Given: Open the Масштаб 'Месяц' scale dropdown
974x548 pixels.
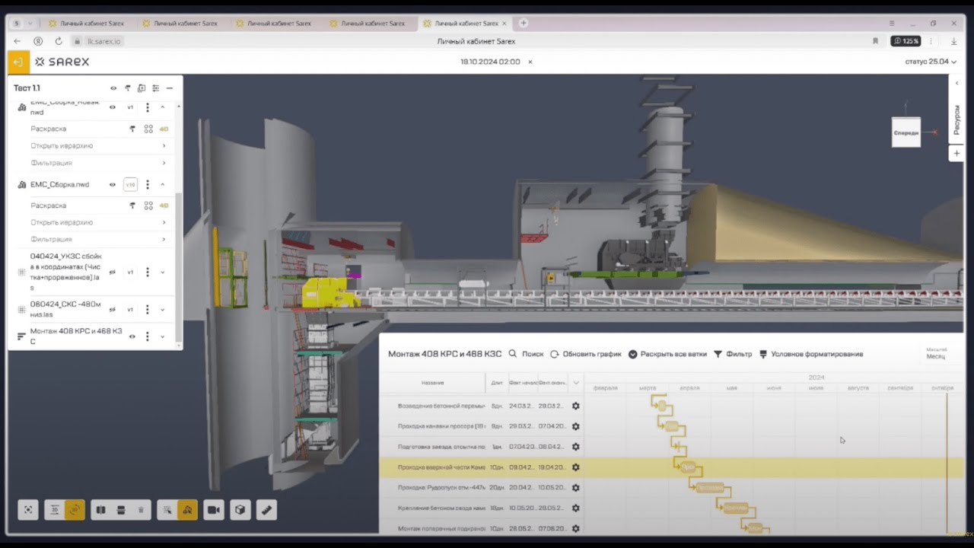Looking at the screenshot, I should click(x=936, y=354).
